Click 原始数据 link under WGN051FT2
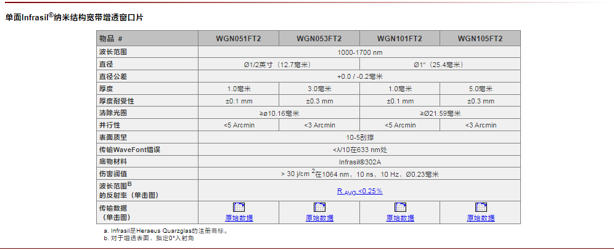 click(239, 218)
